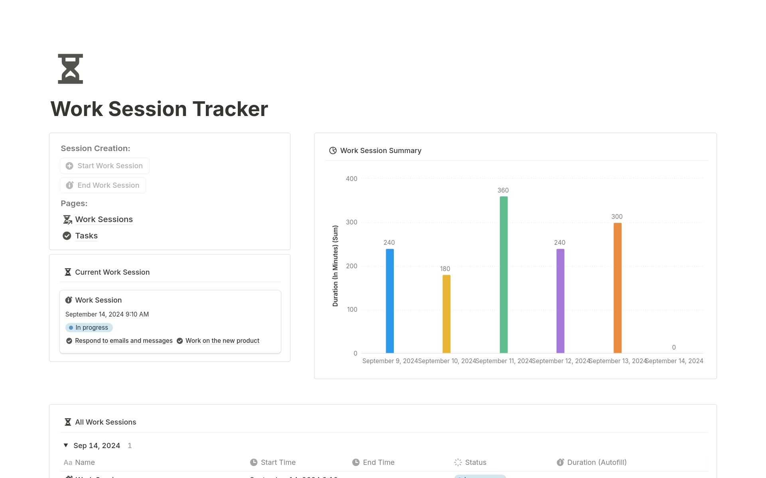Click the orange September 13 bar in the chart
766x478 pixels.
click(617, 287)
